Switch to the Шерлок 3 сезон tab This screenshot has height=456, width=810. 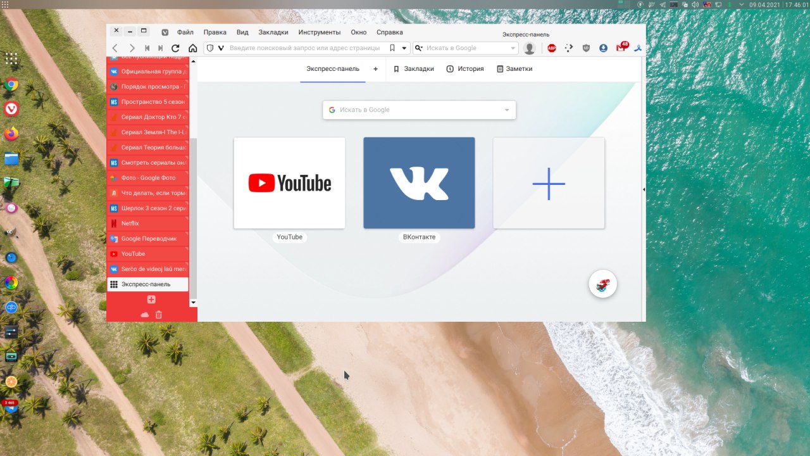click(148, 208)
